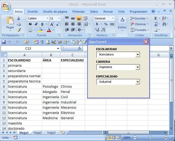The width and height of the screenshot is (175, 141).
Task: Click the Name Box showing C13
Action: [x=28, y=49]
